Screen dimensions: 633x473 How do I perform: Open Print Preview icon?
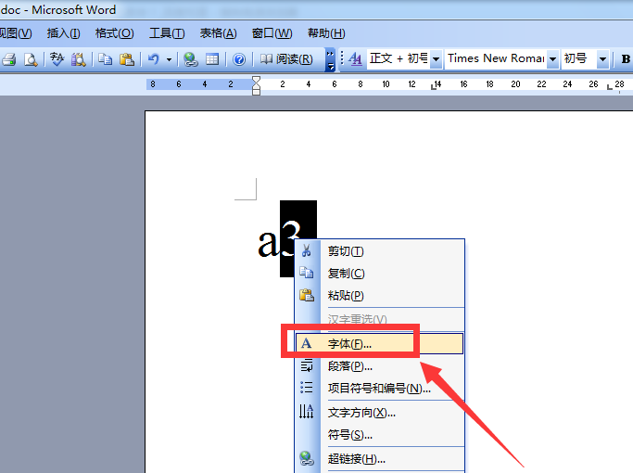(x=31, y=59)
